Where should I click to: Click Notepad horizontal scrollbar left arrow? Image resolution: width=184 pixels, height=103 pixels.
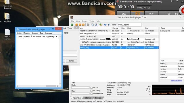18,86
